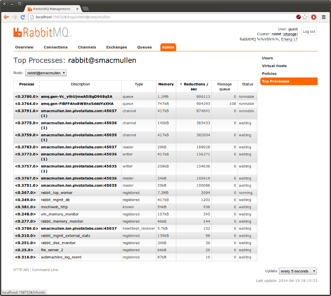Click the Status column header
The width and height of the screenshot is (331, 296).
(247, 84)
